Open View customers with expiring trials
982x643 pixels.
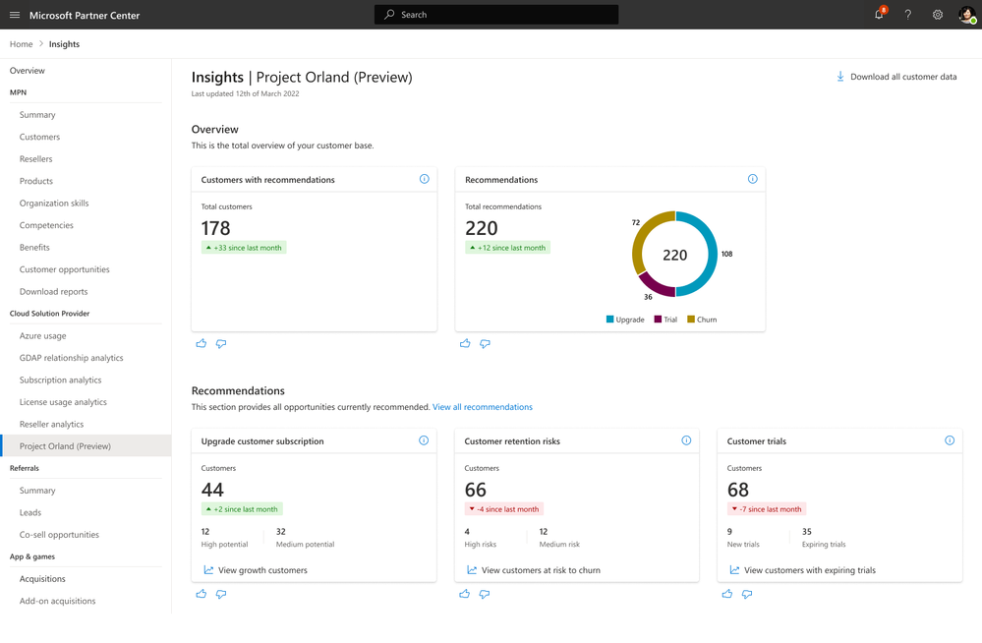click(x=810, y=570)
